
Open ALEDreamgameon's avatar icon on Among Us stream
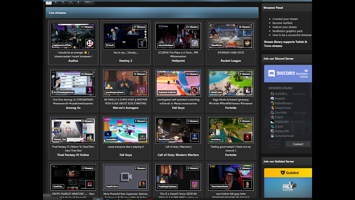(x=90, y=90)
